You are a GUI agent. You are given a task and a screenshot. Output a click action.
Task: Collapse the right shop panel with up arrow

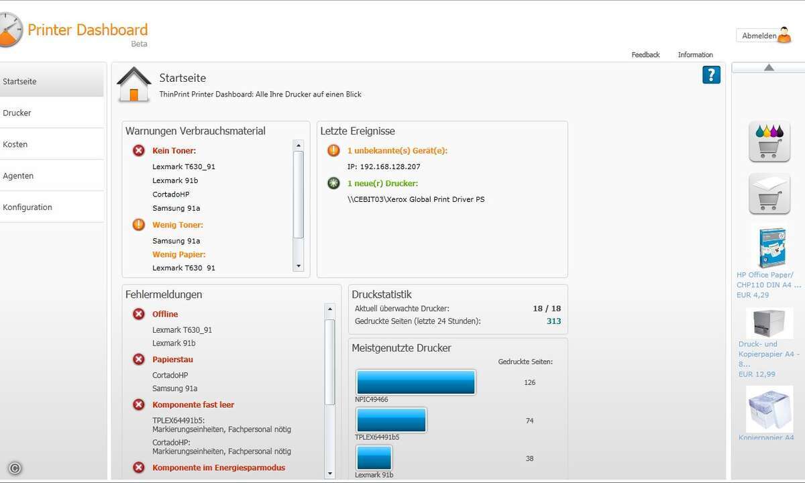(769, 67)
